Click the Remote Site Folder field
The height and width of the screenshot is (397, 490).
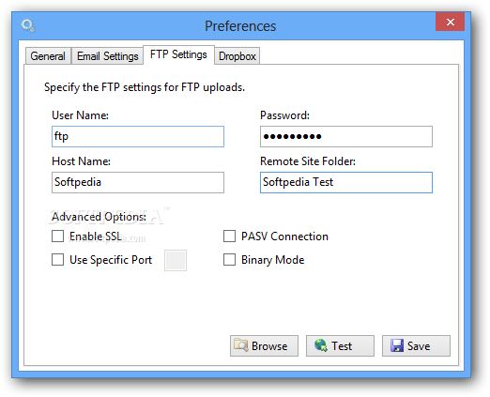pos(346,182)
